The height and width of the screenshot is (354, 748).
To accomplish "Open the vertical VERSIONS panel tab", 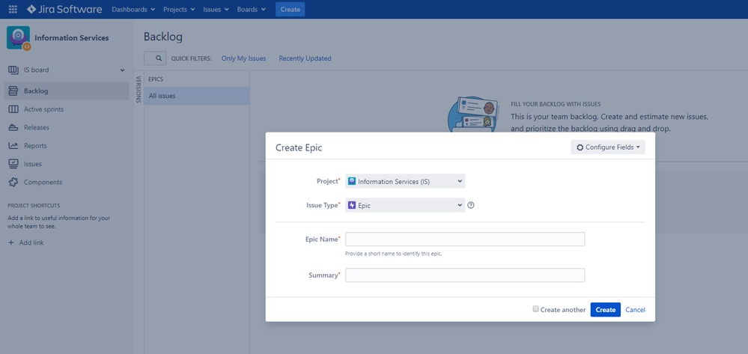I will tap(139, 89).
